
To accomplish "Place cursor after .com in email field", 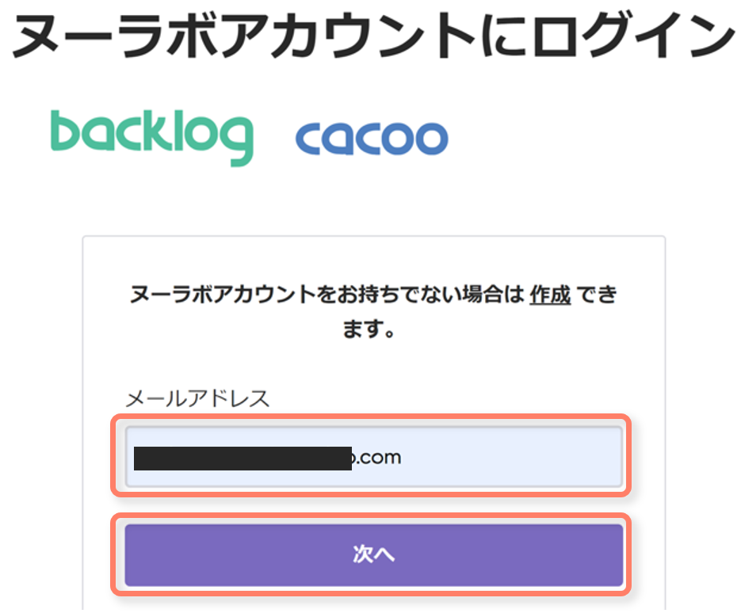I will click(x=403, y=458).
